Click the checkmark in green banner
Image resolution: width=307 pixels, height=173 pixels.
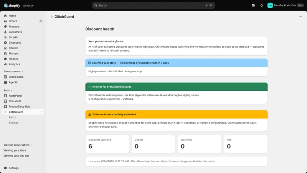(89, 87)
